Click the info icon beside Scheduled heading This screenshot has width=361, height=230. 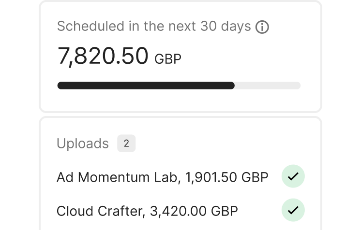[262, 27]
